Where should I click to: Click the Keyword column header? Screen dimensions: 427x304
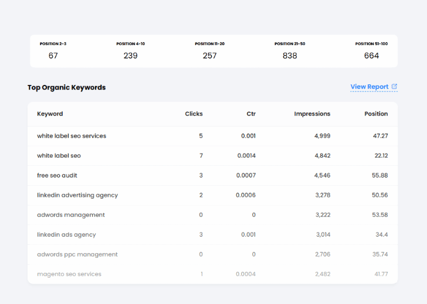(x=50, y=114)
